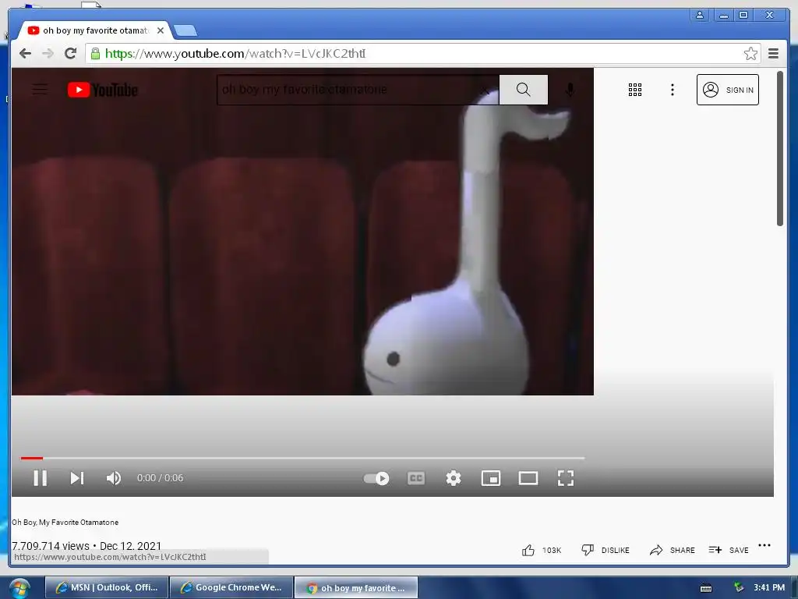Go to the YouTube home logo
The height and width of the screenshot is (599, 798).
coord(102,90)
